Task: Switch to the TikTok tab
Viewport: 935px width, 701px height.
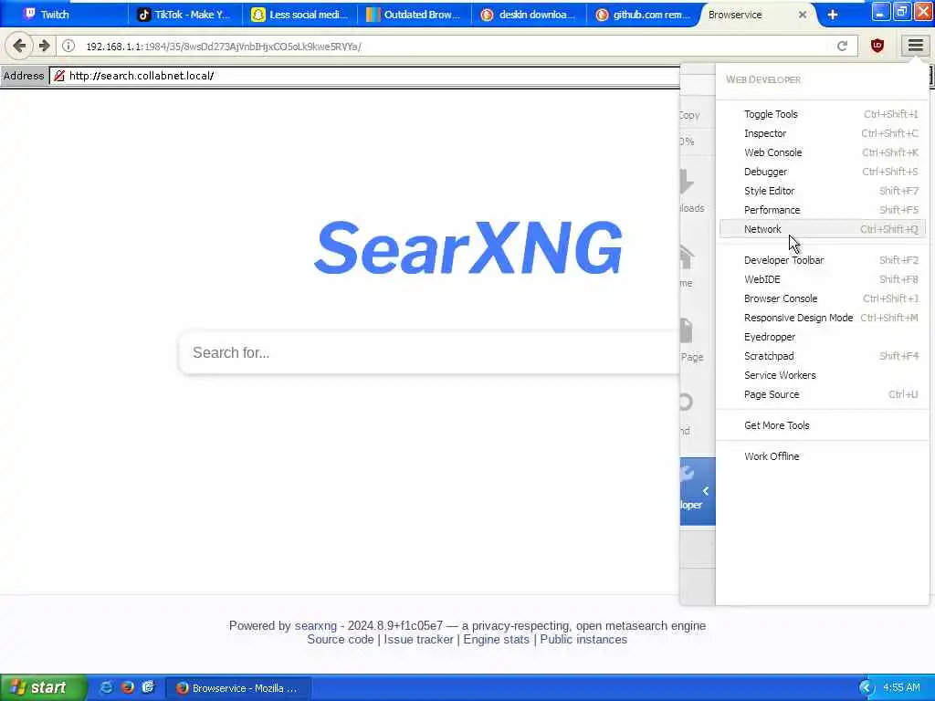Action: click(186, 15)
